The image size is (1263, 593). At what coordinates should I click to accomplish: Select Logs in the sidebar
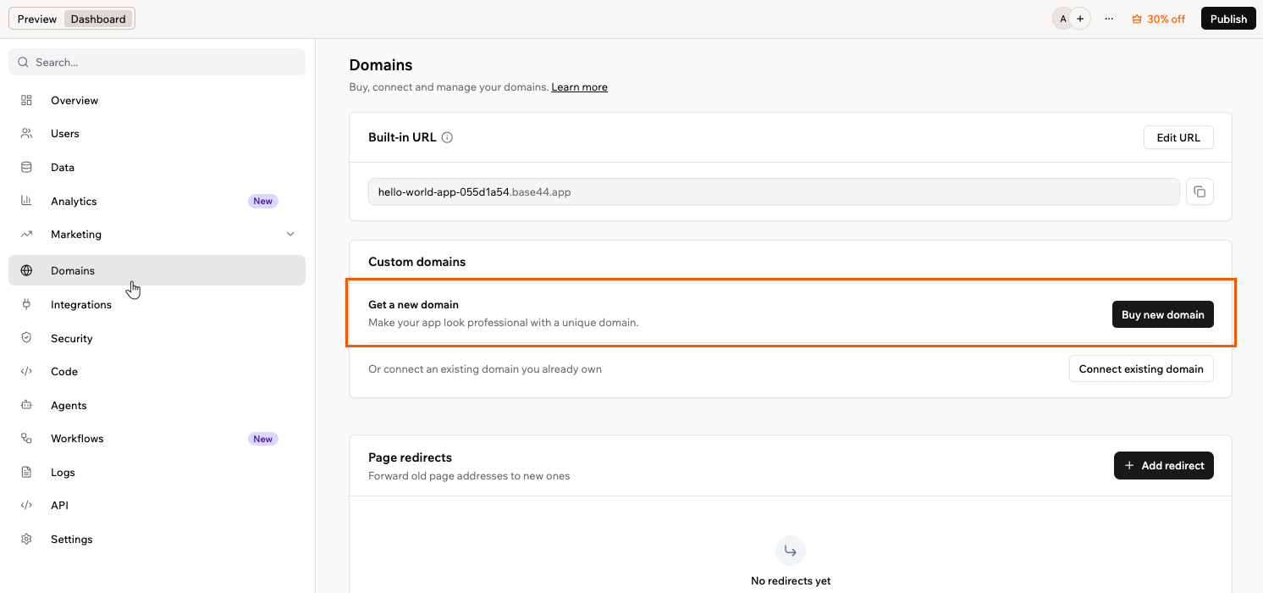click(x=157, y=472)
